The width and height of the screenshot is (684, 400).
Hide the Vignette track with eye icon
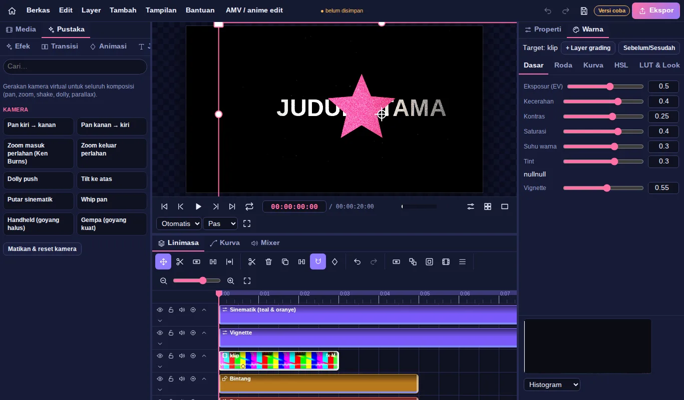coord(160,333)
